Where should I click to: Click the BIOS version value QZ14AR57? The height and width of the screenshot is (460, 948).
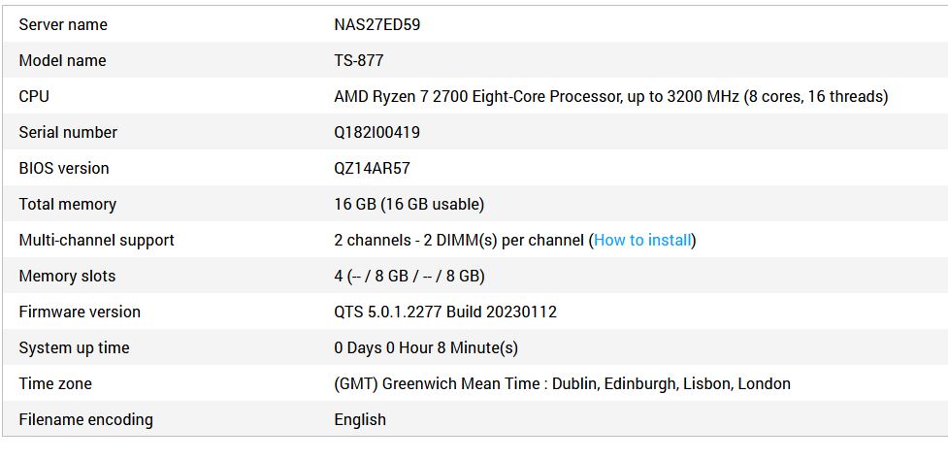click(x=372, y=168)
